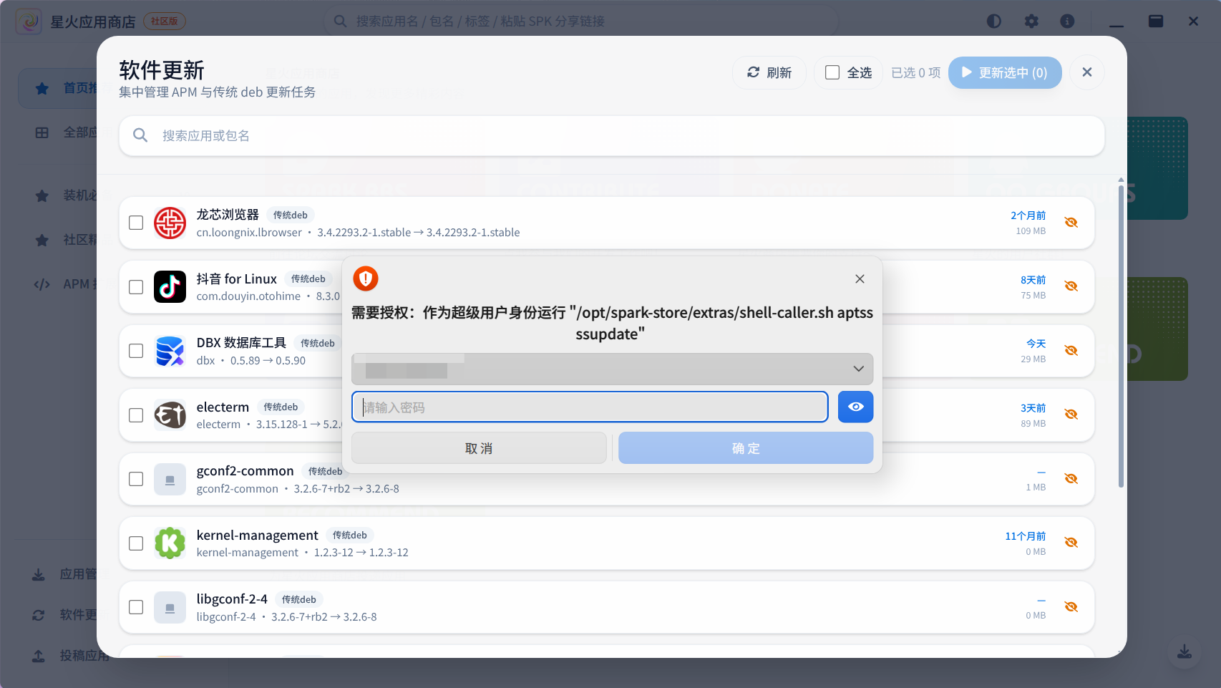Check the gconf2-common checkbox
This screenshot has width=1221, height=688.
coord(136,479)
